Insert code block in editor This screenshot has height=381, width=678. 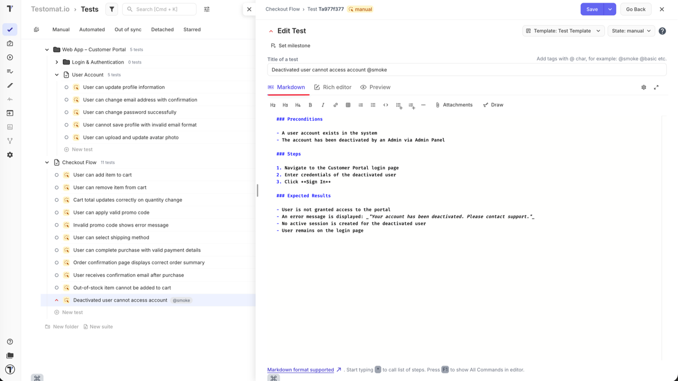pos(386,105)
